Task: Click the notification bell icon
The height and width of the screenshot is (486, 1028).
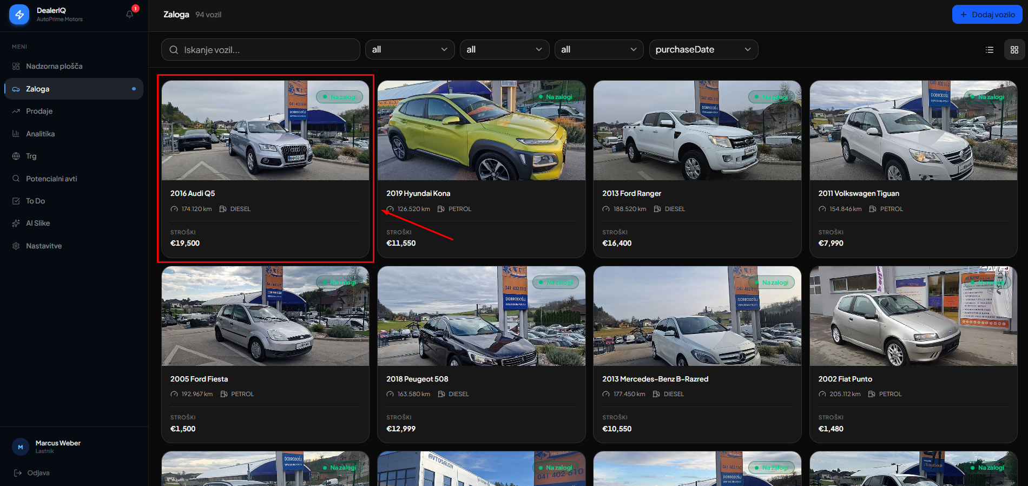Action: click(x=130, y=15)
